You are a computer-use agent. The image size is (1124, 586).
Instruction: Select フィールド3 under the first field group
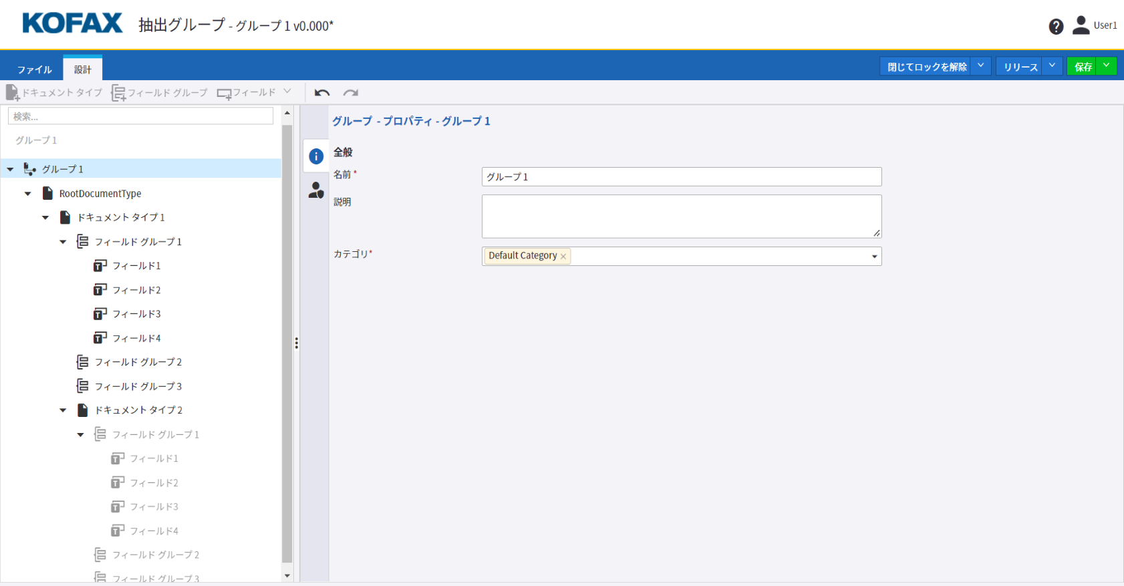136,314
